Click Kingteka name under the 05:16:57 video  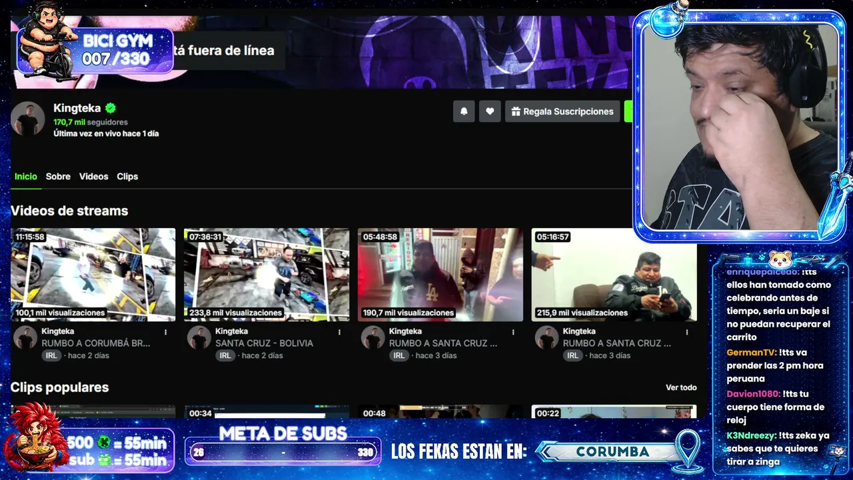click(579, 331)
